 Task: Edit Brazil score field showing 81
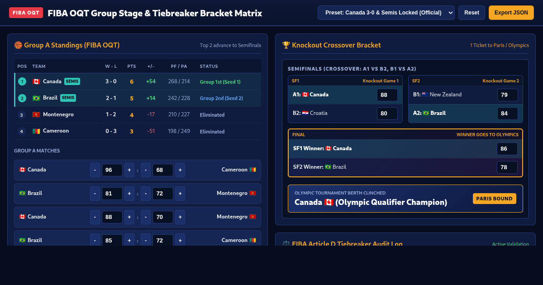(112, 193)
